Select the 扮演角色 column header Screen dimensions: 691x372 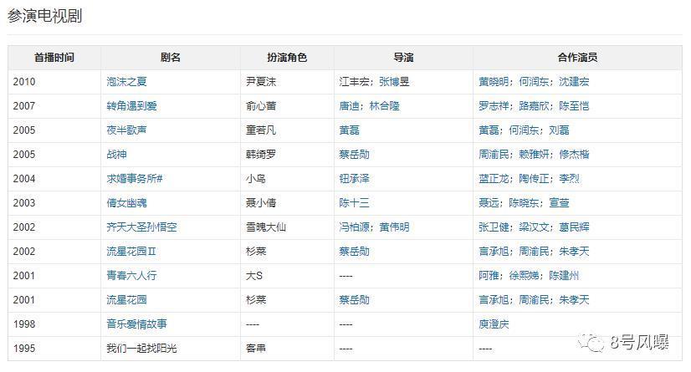pyautogui.click(x=287, y=57)
